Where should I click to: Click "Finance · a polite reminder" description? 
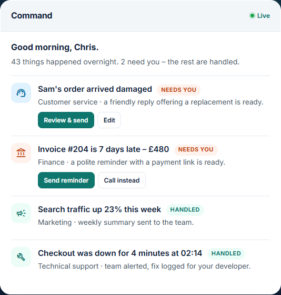coord(132,163)
